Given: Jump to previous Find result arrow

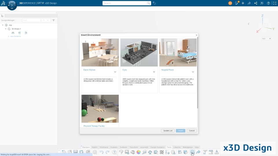Looking at the screenshot, I should click(x=44, y=20).
